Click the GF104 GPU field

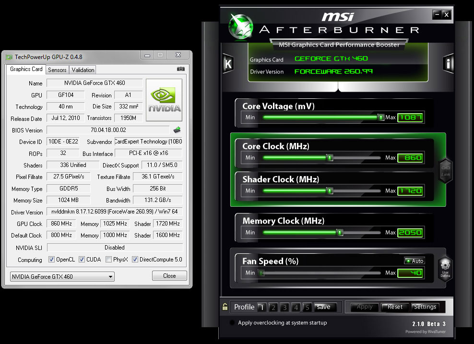pos(66,95)
